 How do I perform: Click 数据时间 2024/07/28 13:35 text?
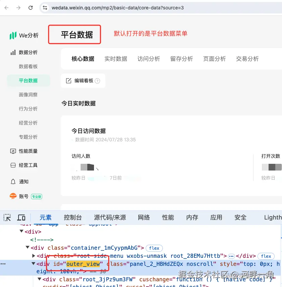105,140
